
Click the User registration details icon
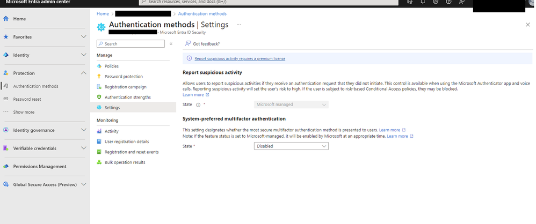click(99, 141)
